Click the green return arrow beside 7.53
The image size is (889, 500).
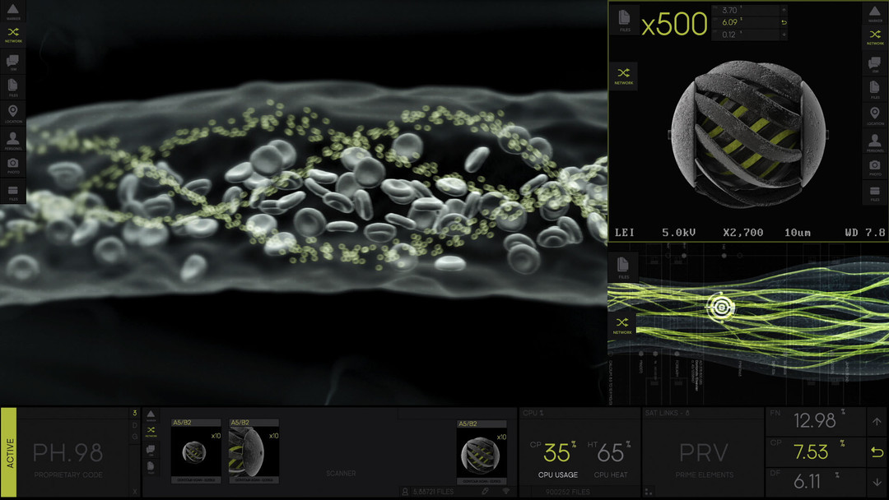pyautogui.click(x=877, y=451)
